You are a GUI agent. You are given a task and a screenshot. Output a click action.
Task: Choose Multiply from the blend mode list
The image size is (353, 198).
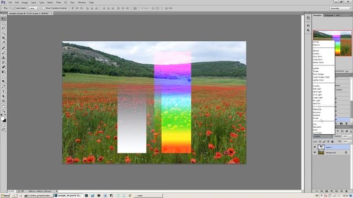pyautogui.click(x=316, y=54)
